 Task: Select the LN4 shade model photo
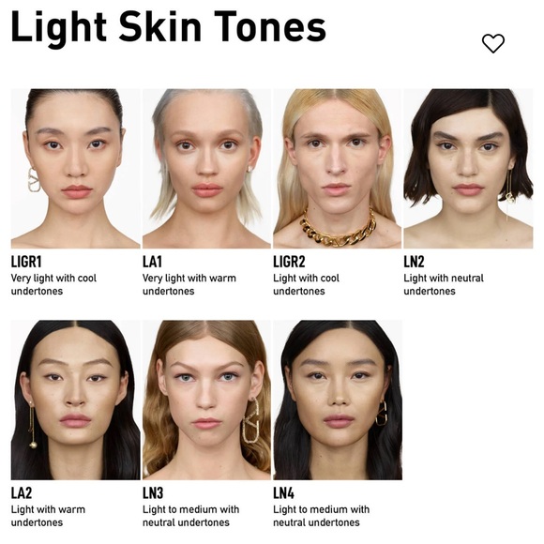click(338, 400)
